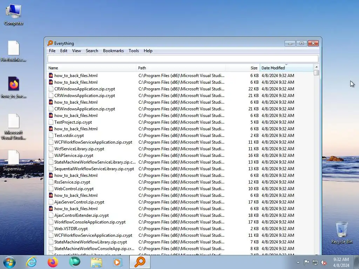Select WebControl.zip.crypt file
359x269 pixels.
point(180,189)
